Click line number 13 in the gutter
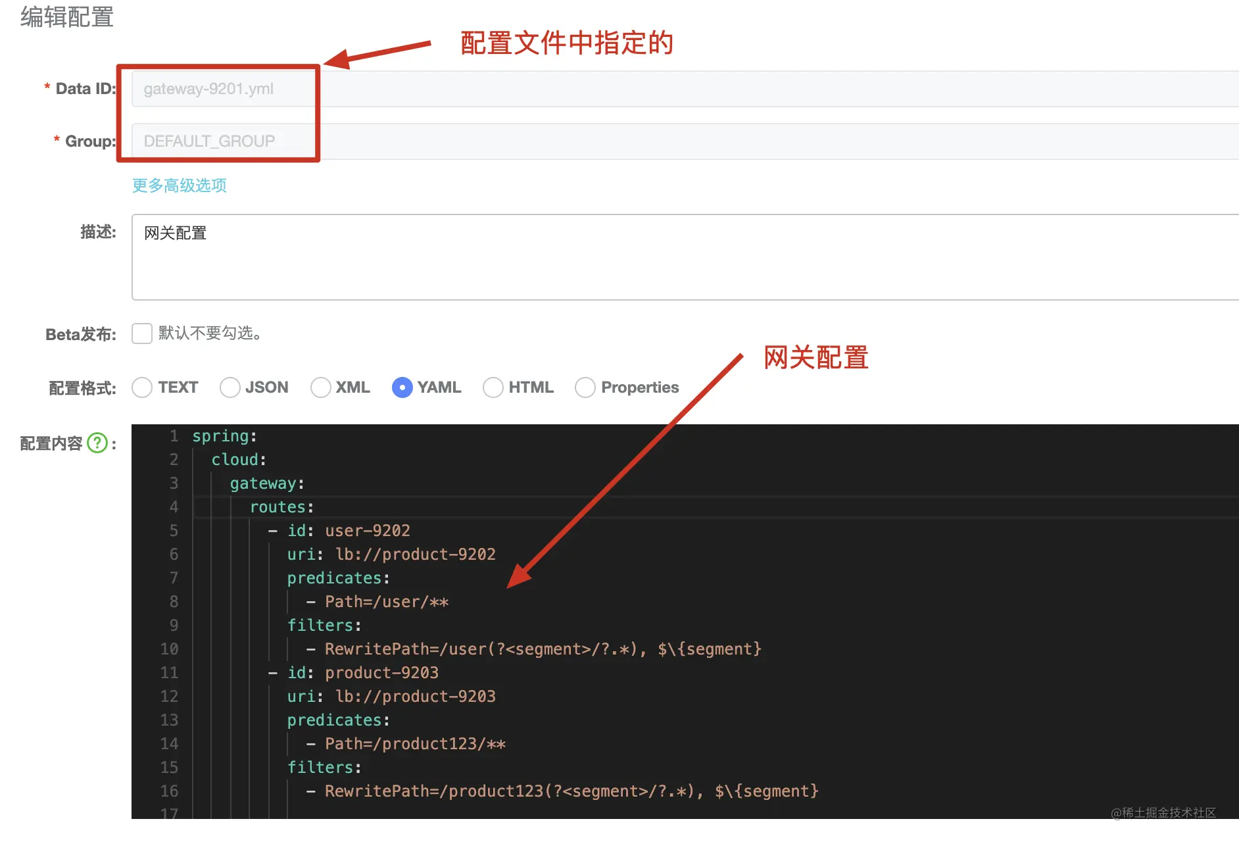The width and height of the screenshot is (1239, 842). (x=169, y=720)
